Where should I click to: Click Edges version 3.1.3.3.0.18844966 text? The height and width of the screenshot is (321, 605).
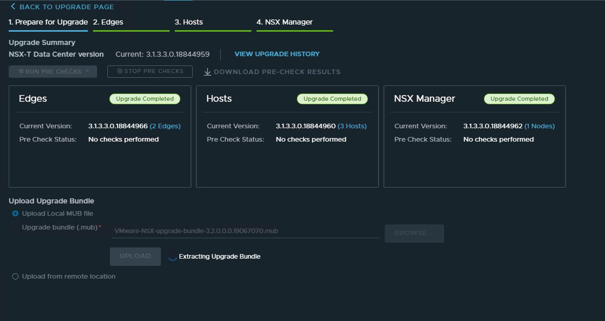118,126
